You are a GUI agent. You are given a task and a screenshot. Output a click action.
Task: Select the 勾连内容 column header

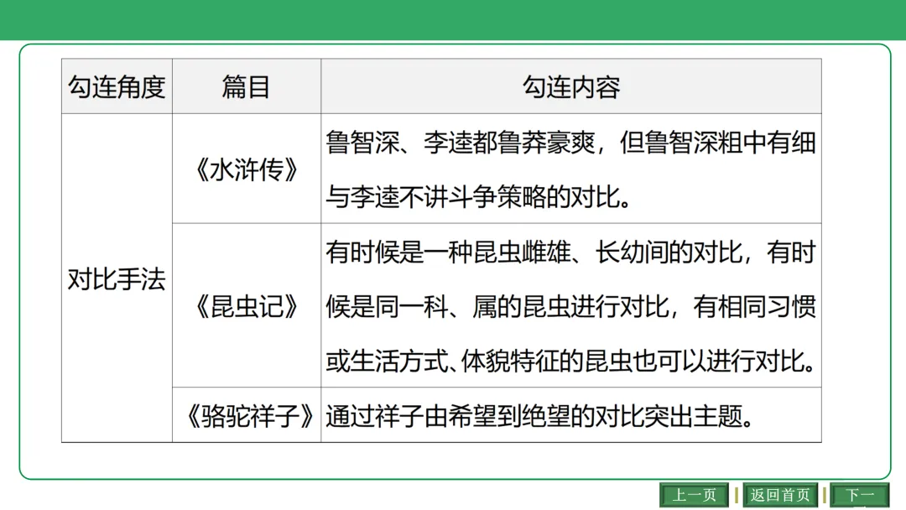click(571, 86)
